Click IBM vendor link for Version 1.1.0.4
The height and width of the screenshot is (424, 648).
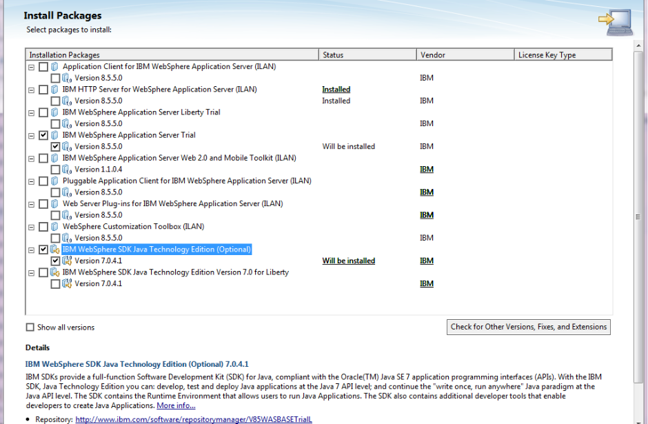[427, 170]
